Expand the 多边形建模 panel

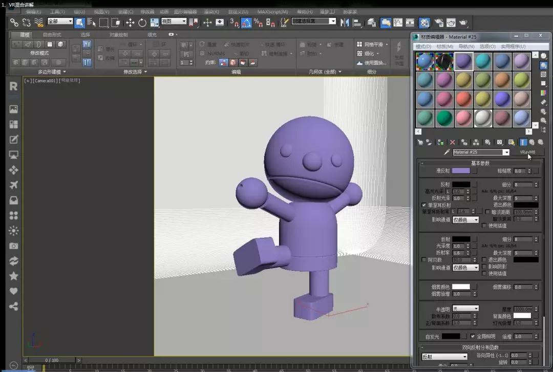tap(52, 72)
